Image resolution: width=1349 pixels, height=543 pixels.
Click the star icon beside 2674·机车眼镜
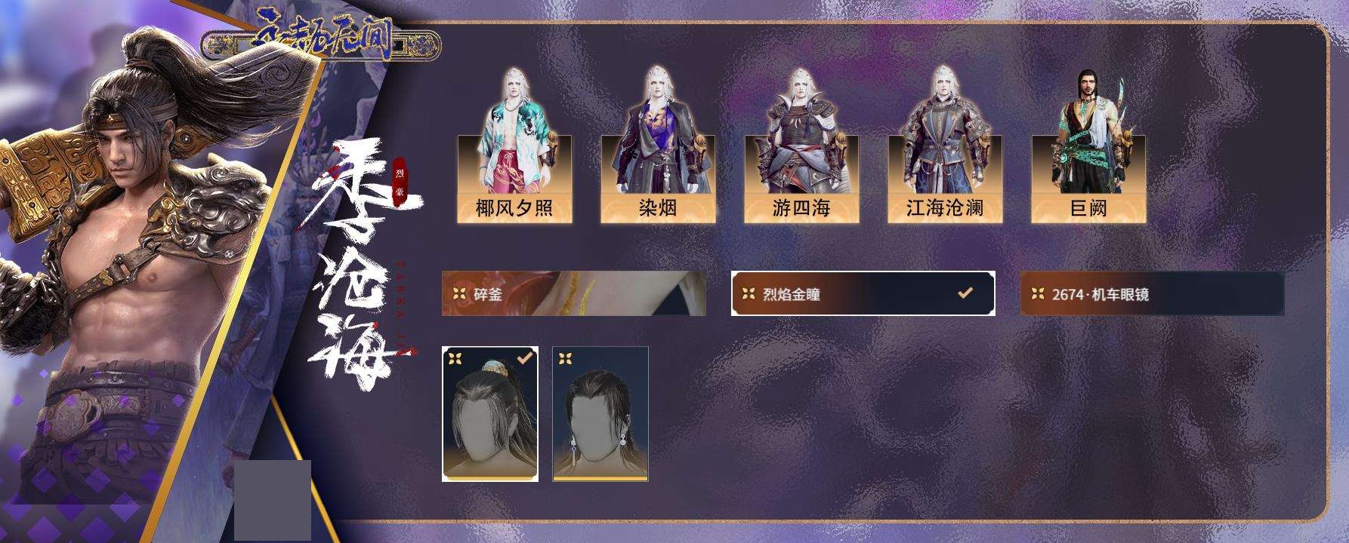coord(1038,294)
